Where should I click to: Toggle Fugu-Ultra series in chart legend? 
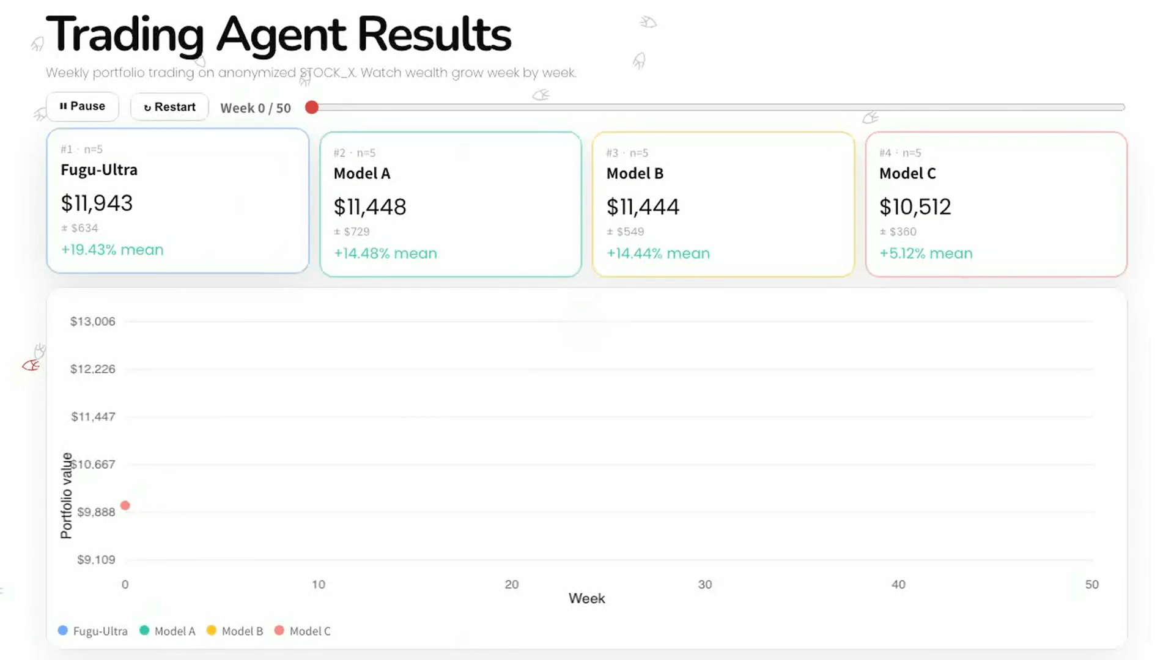[93, 631]
